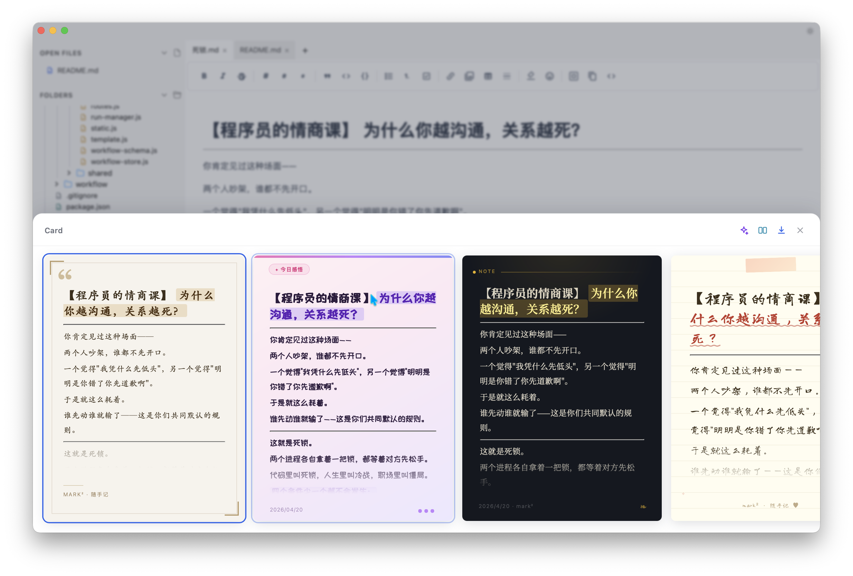Insert a blockquote from toolbar

(x=327, y=76)
